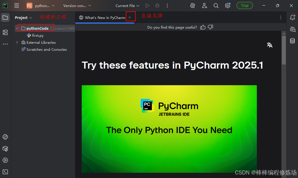Click the PyCharm banner image

click(169, 129)
